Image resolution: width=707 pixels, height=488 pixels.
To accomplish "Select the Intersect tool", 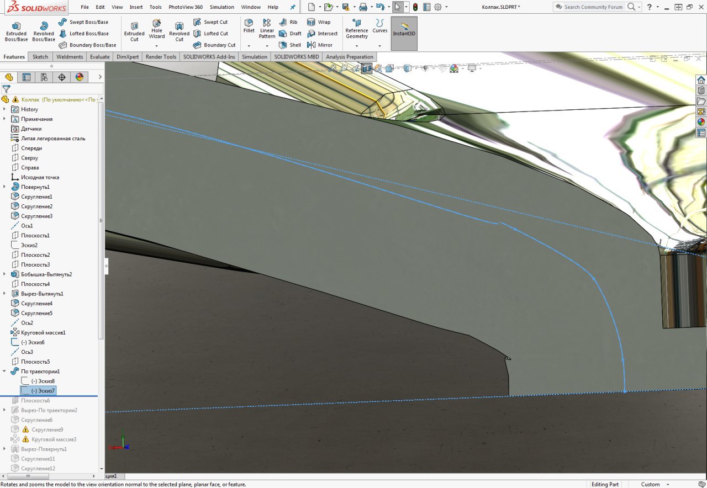I will pyautogui.click(x=322, y=34).
